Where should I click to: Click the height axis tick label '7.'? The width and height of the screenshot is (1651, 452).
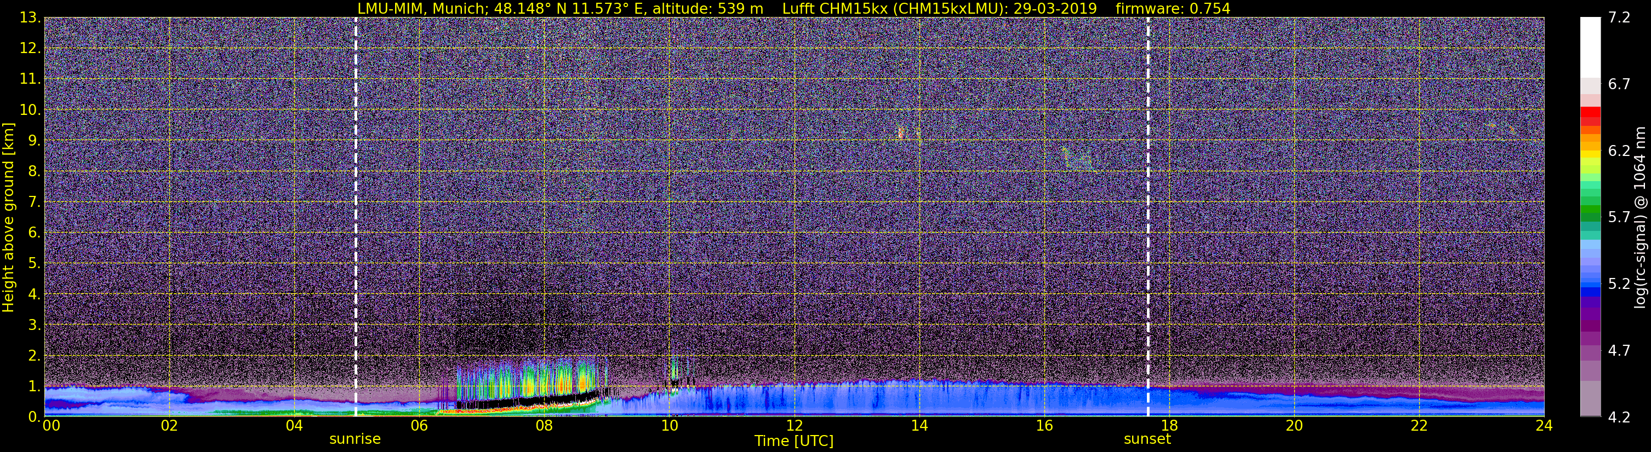pyautogui.click(x=34, y=202)
